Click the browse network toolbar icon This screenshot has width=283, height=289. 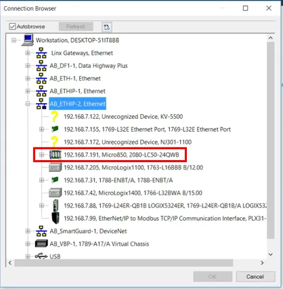point(107,27)
